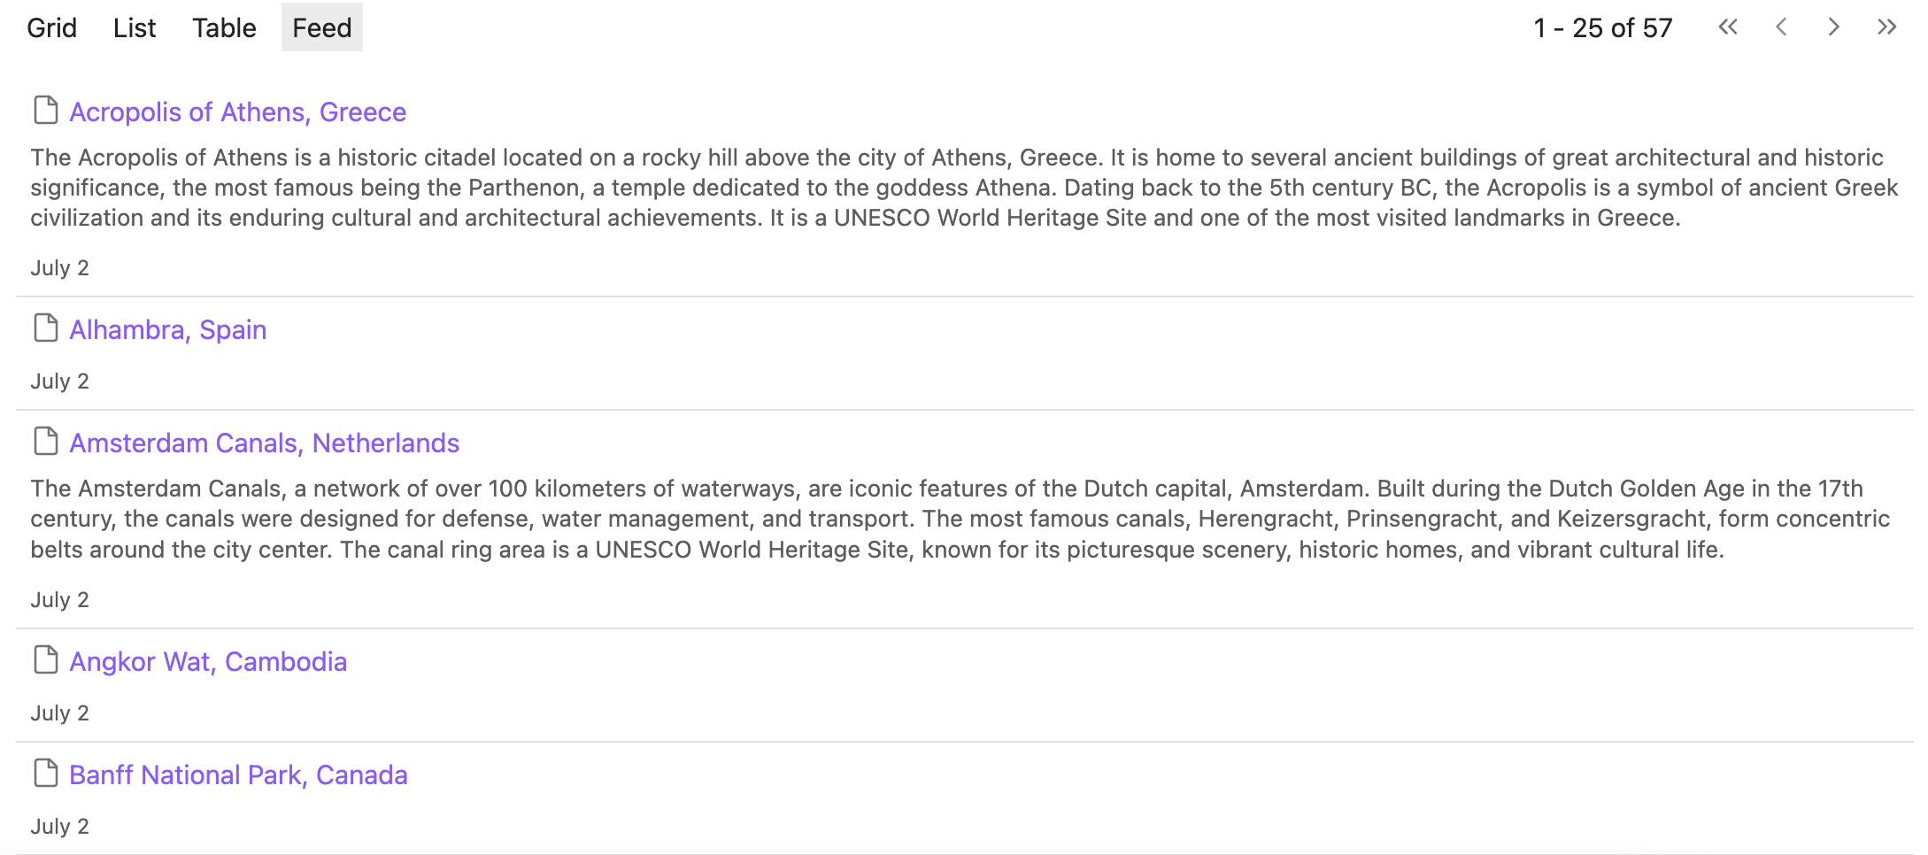Screen dimensions: 1928x855
Task: Go to the next page of results
Action: click(x=1833, y=27)
